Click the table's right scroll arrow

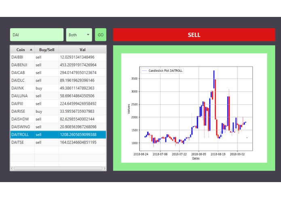point(105,168)
